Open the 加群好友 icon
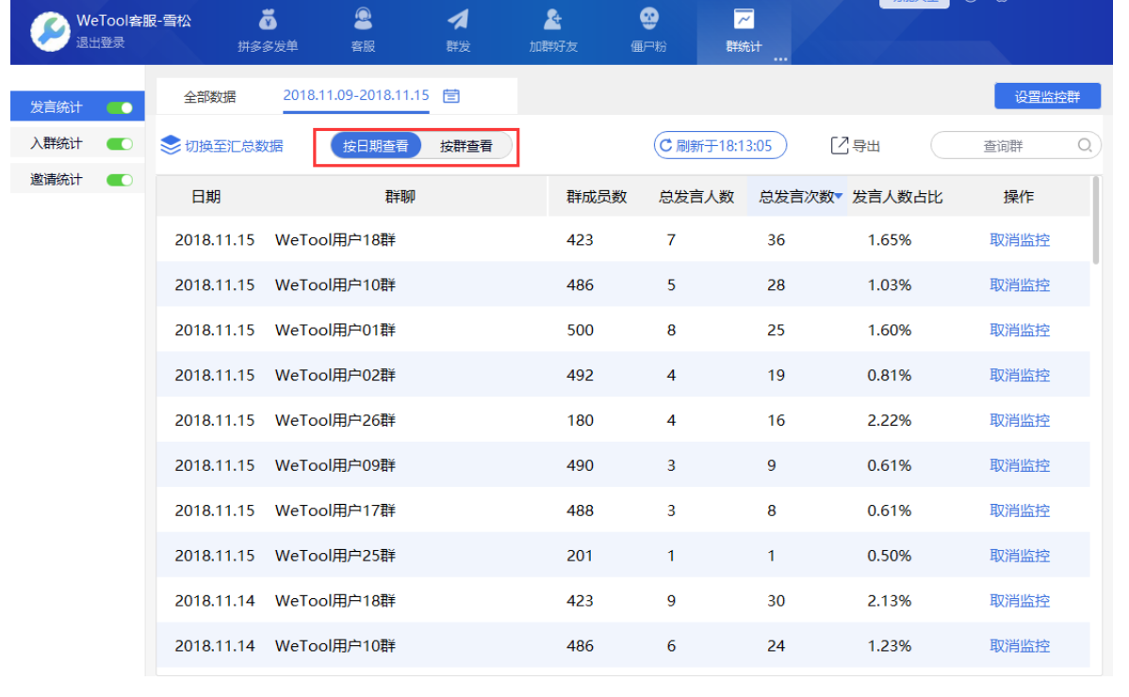 (x=553, y=20)
